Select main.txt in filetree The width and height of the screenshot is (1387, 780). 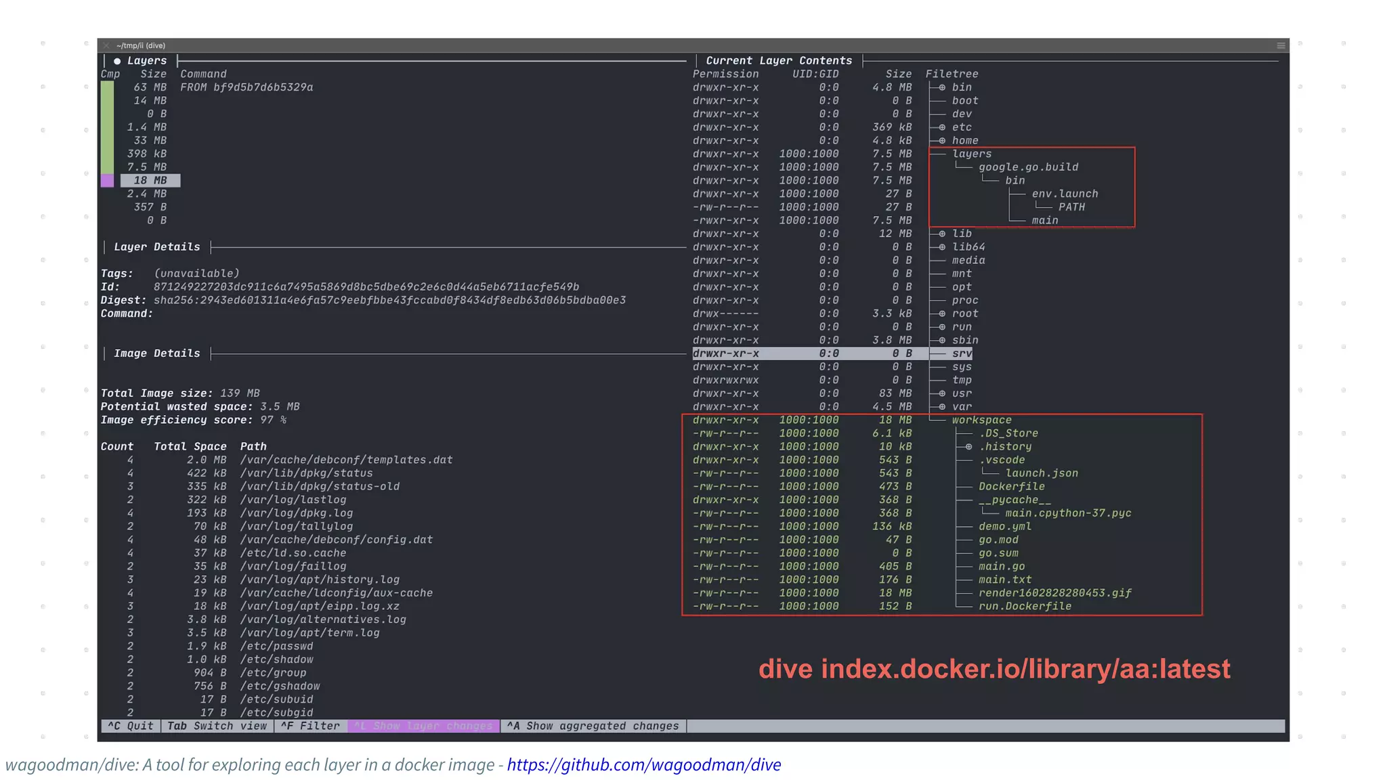[1005, 580]
